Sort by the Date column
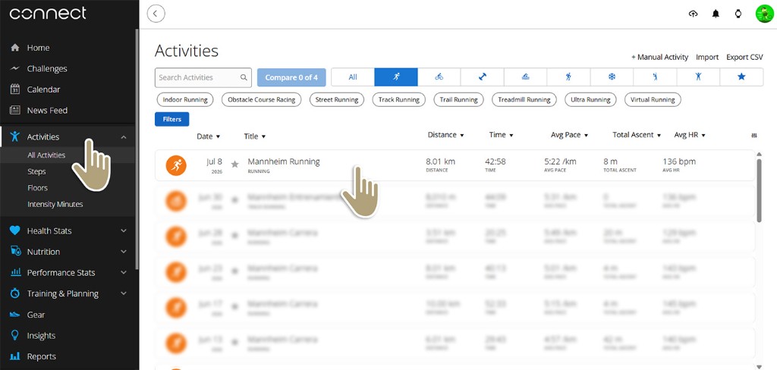 (208, 136)
